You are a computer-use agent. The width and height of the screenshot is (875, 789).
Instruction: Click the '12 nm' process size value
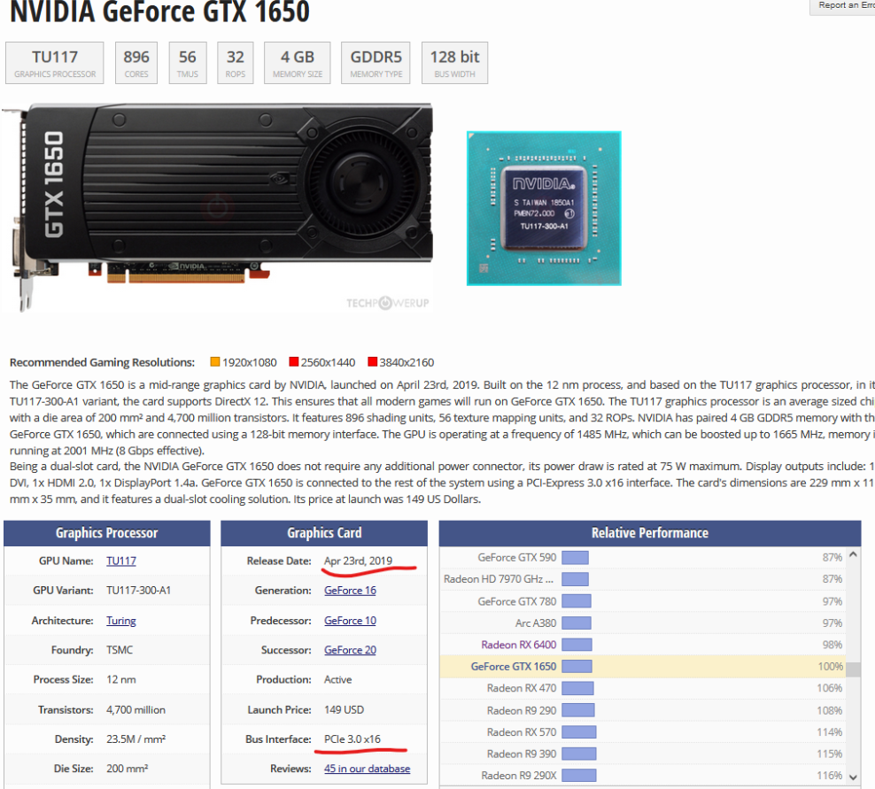(121, 679)
